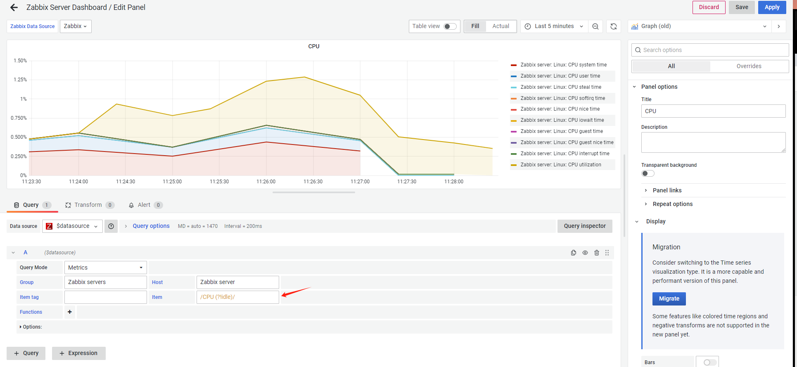The image size is (797, 367).
Task: Click the Description text area
Action: (x=713, y=142)
